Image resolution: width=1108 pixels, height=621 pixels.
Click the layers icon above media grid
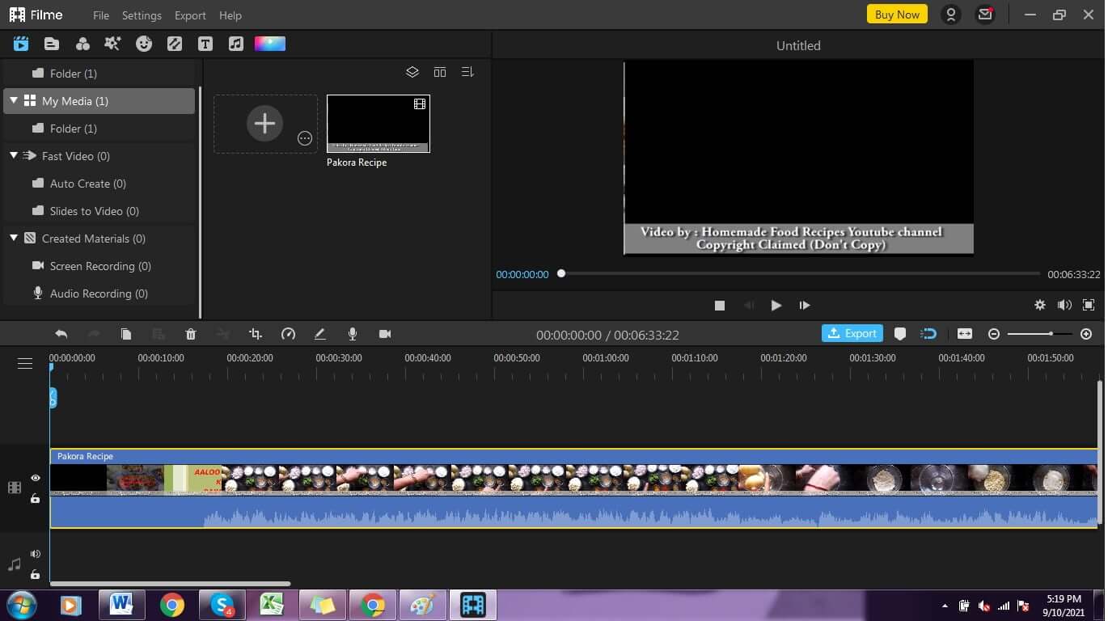412,72
